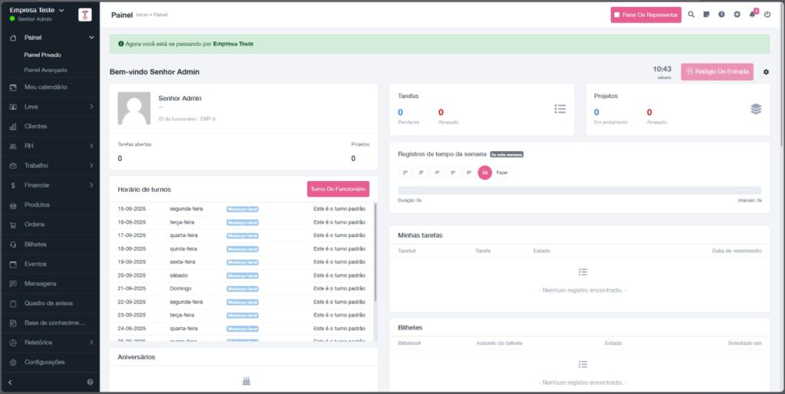785x394 pixels.
Task: Click the Turno Do Funcionário button
Action: coord(338,189)
